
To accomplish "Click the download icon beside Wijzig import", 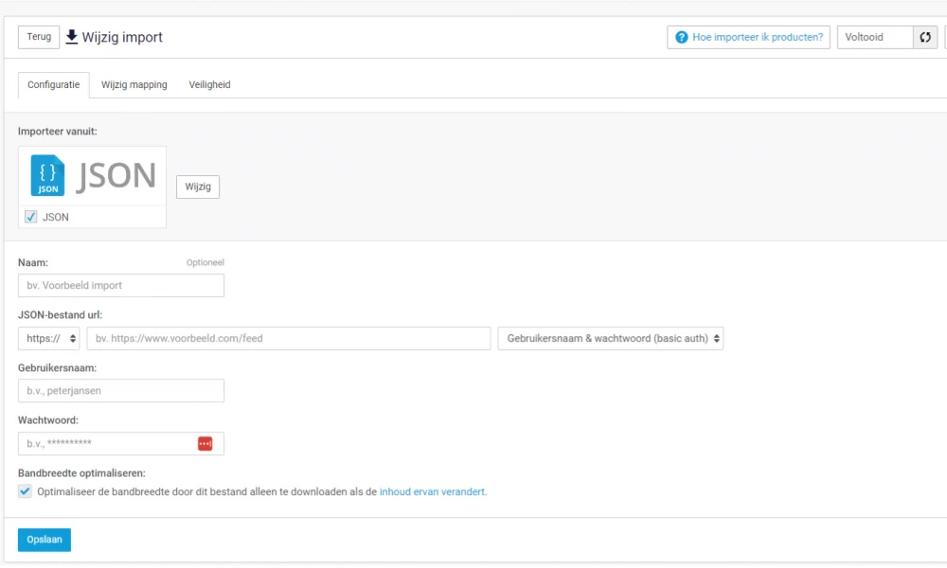I will pos(72,37).
